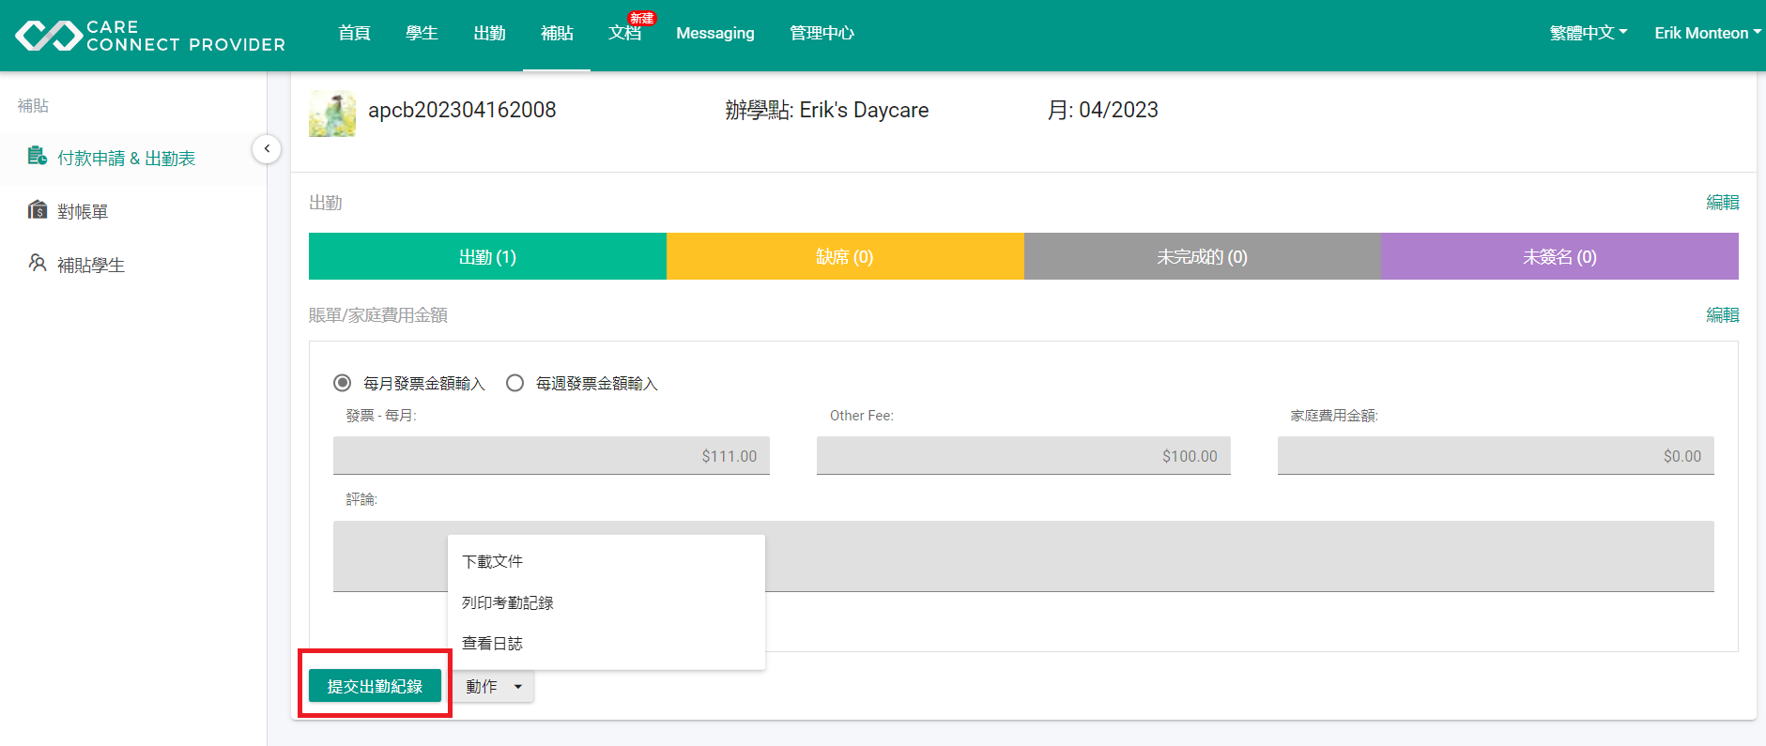Click the 月: 04/2023 text

tap(1103, 110)
